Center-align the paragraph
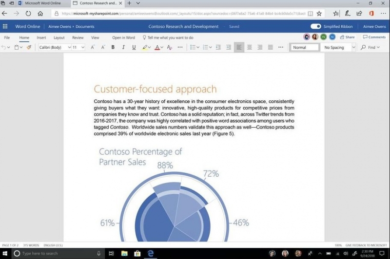Viewport: 390px width, 259px height. [249, 47]
